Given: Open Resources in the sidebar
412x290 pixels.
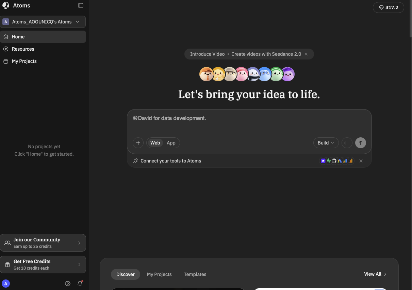Looking at the screenshot, I should click(43, 49).
